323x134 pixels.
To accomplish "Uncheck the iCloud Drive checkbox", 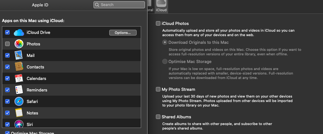I will (7, 32).
